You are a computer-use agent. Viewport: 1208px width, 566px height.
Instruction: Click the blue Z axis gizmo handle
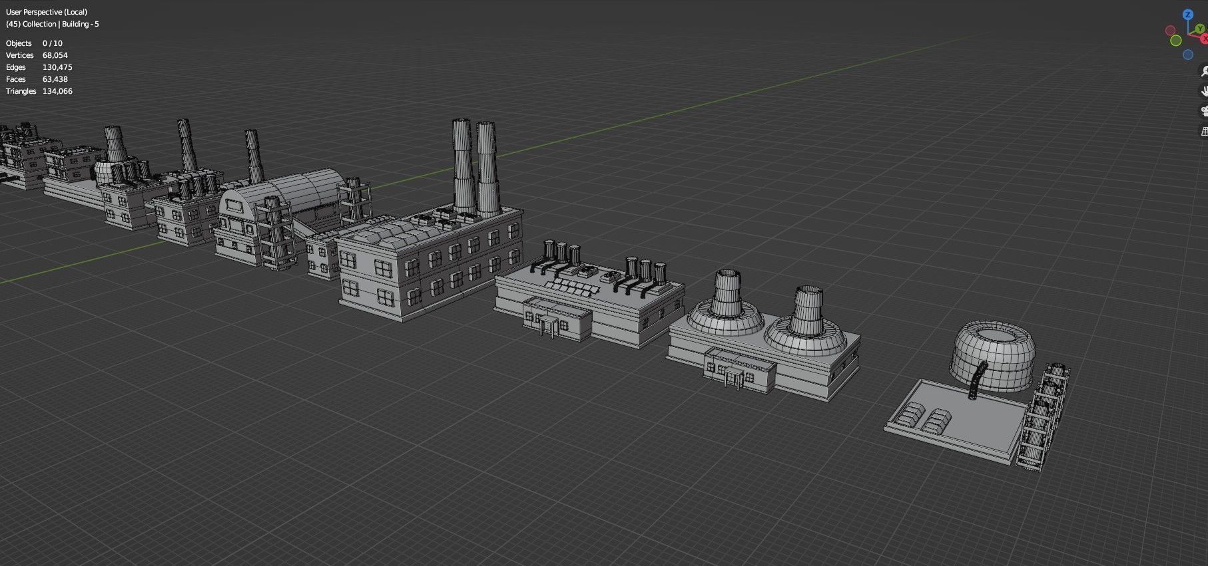[x=1188, y=15]
